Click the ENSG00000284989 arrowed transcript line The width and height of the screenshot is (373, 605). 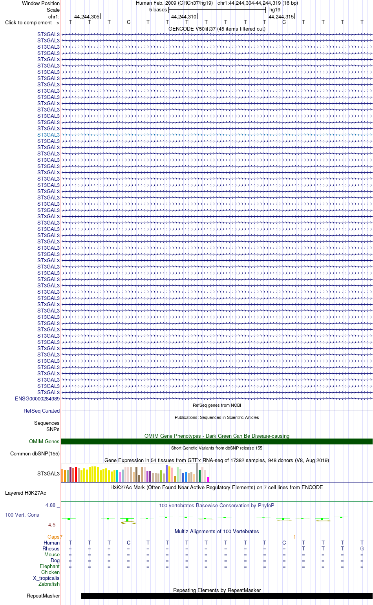(x=217, y=398)
